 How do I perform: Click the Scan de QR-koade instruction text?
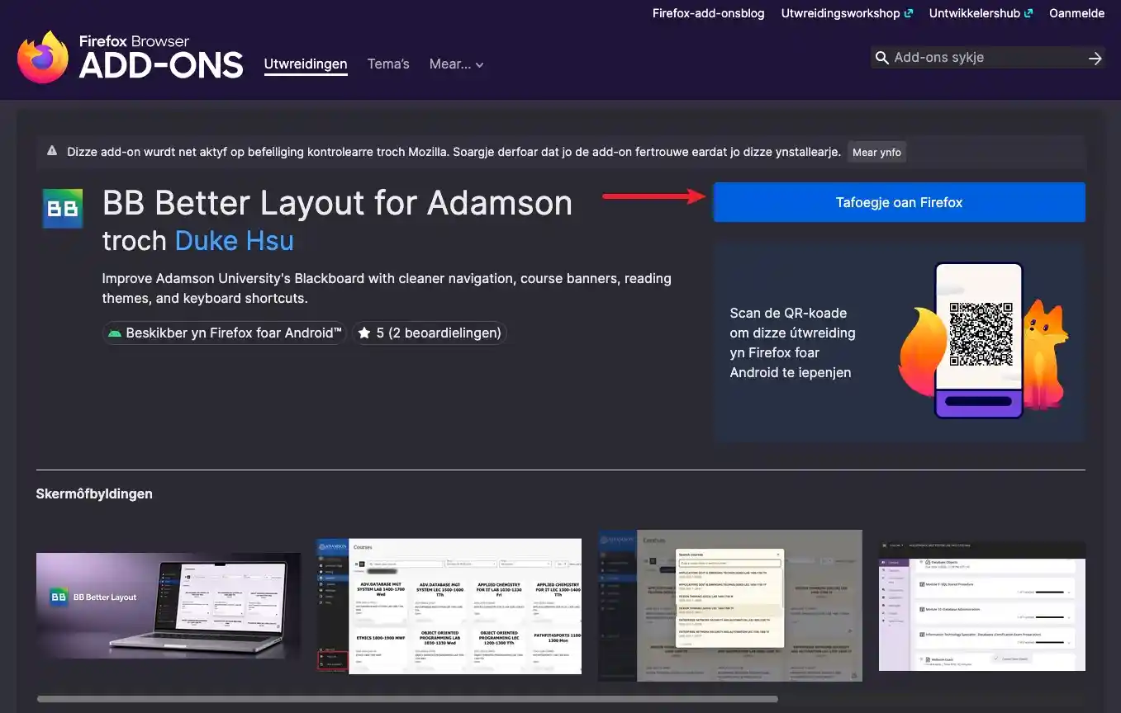point(793,342)
